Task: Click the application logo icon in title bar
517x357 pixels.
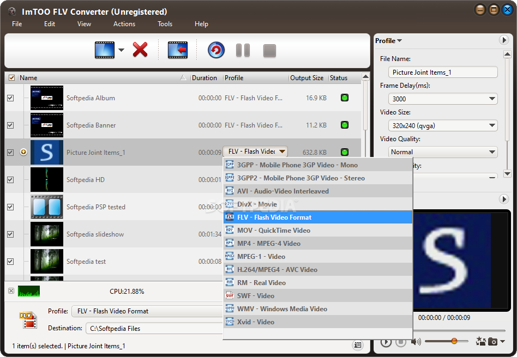Action: point(12,11)
